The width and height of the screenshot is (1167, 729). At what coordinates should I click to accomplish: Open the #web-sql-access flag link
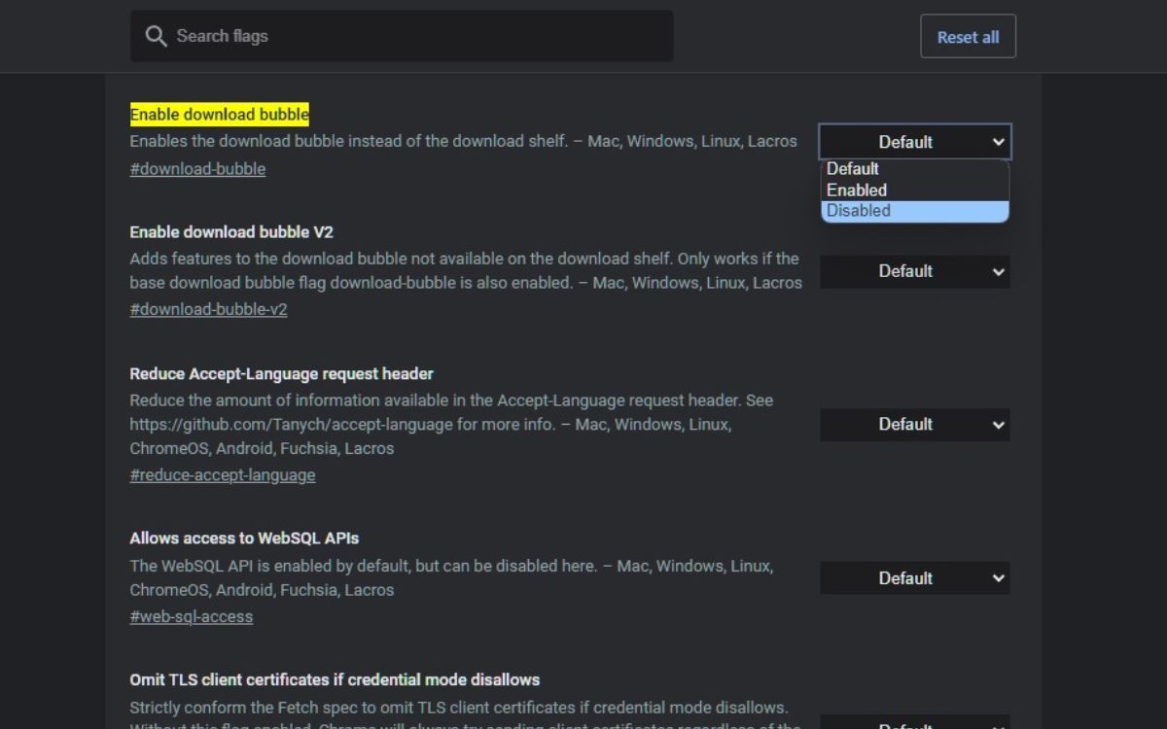[x=191, y=616]
